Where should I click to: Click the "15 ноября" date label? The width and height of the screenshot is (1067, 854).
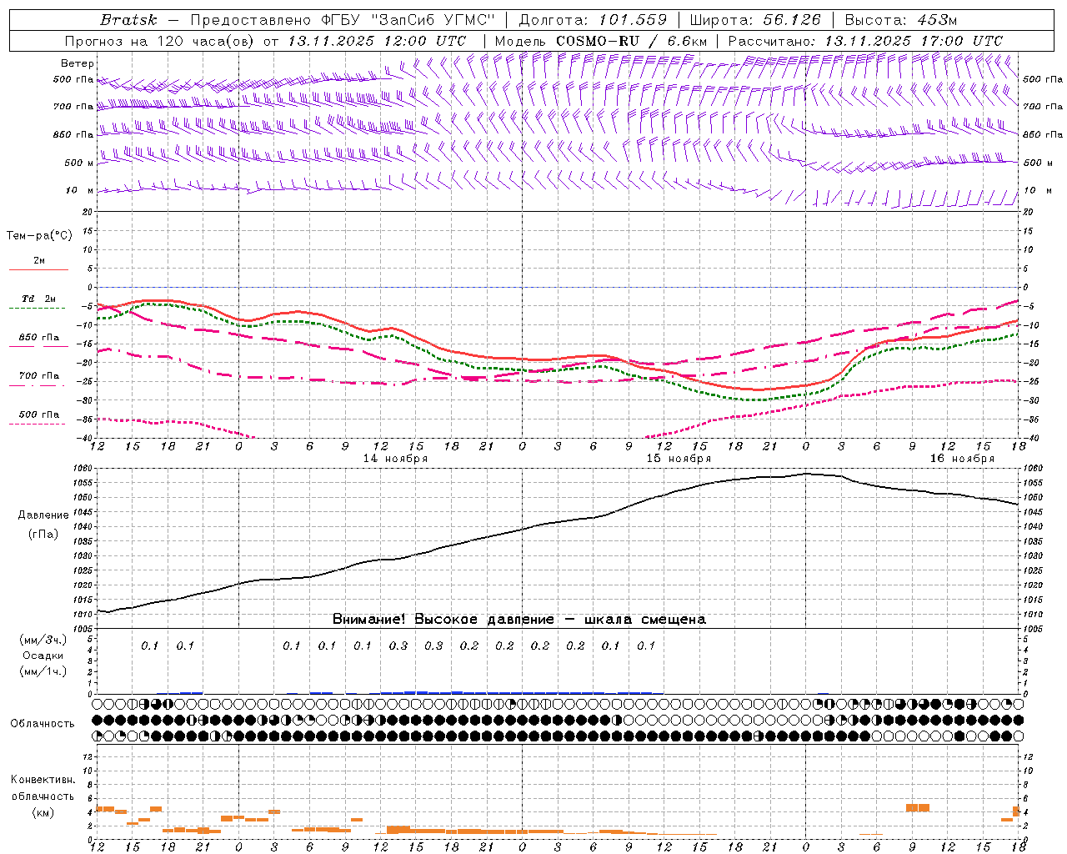click(679, 459)
